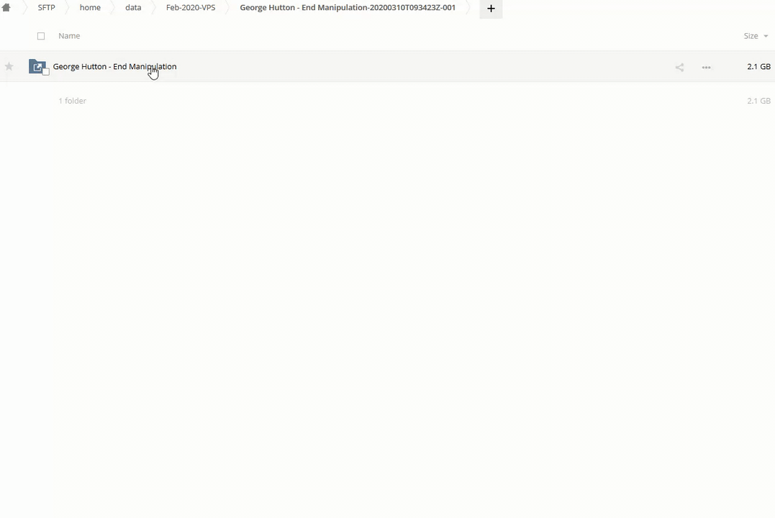Go to the Home root breadcrumb icon

pos(6,8)
